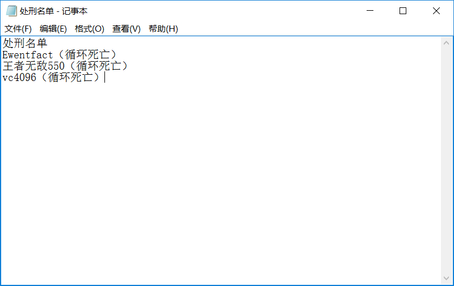
Task: Open the 帮助(H) menu
Action: [163, 29]
